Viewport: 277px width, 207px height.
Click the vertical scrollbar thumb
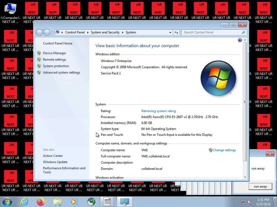[245, 102]
